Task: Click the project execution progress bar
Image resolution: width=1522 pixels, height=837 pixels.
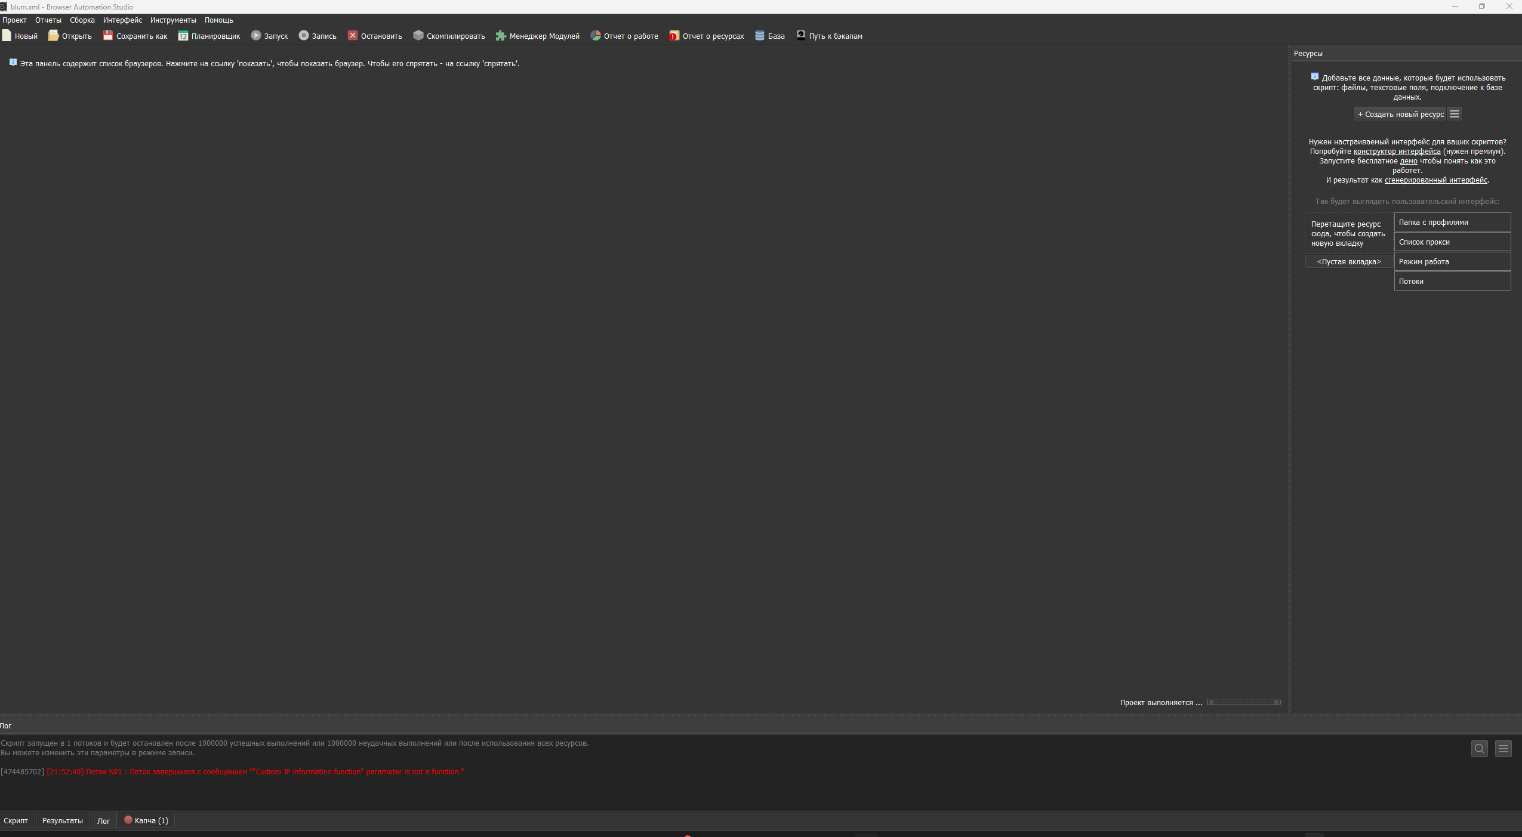Action: (x=1243, y=702)
